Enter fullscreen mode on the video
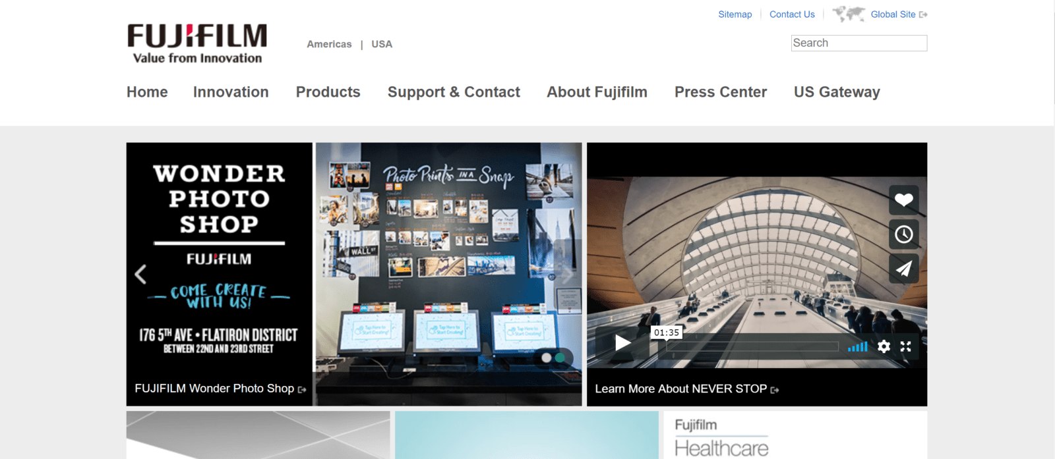The width and height of the screenshot is (1055, 459). (x=905, y=346)
